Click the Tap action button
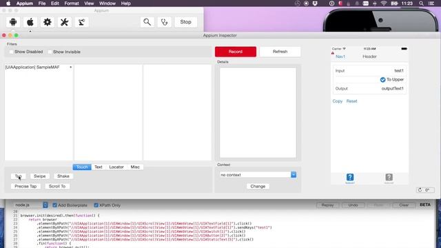Image resolution: width=441 pixels, height=248 pixels. (19, 176)
